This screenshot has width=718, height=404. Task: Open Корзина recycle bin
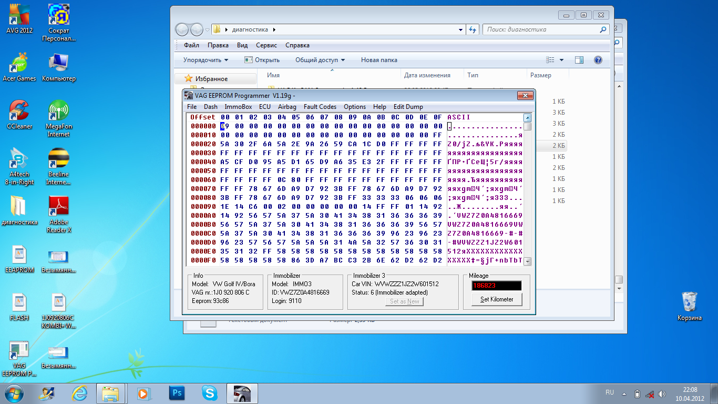tap(689, 306)
